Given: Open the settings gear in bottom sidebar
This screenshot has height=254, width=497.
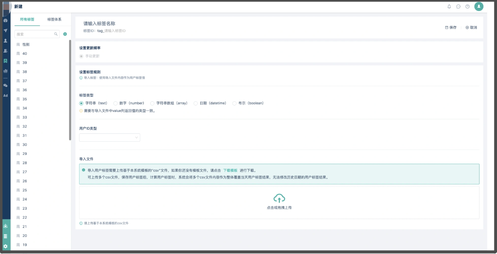Looking at the screenshot, I should (5, 246).
